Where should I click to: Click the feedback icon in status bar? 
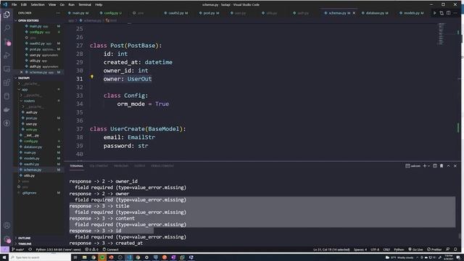(x=448, y=249)
